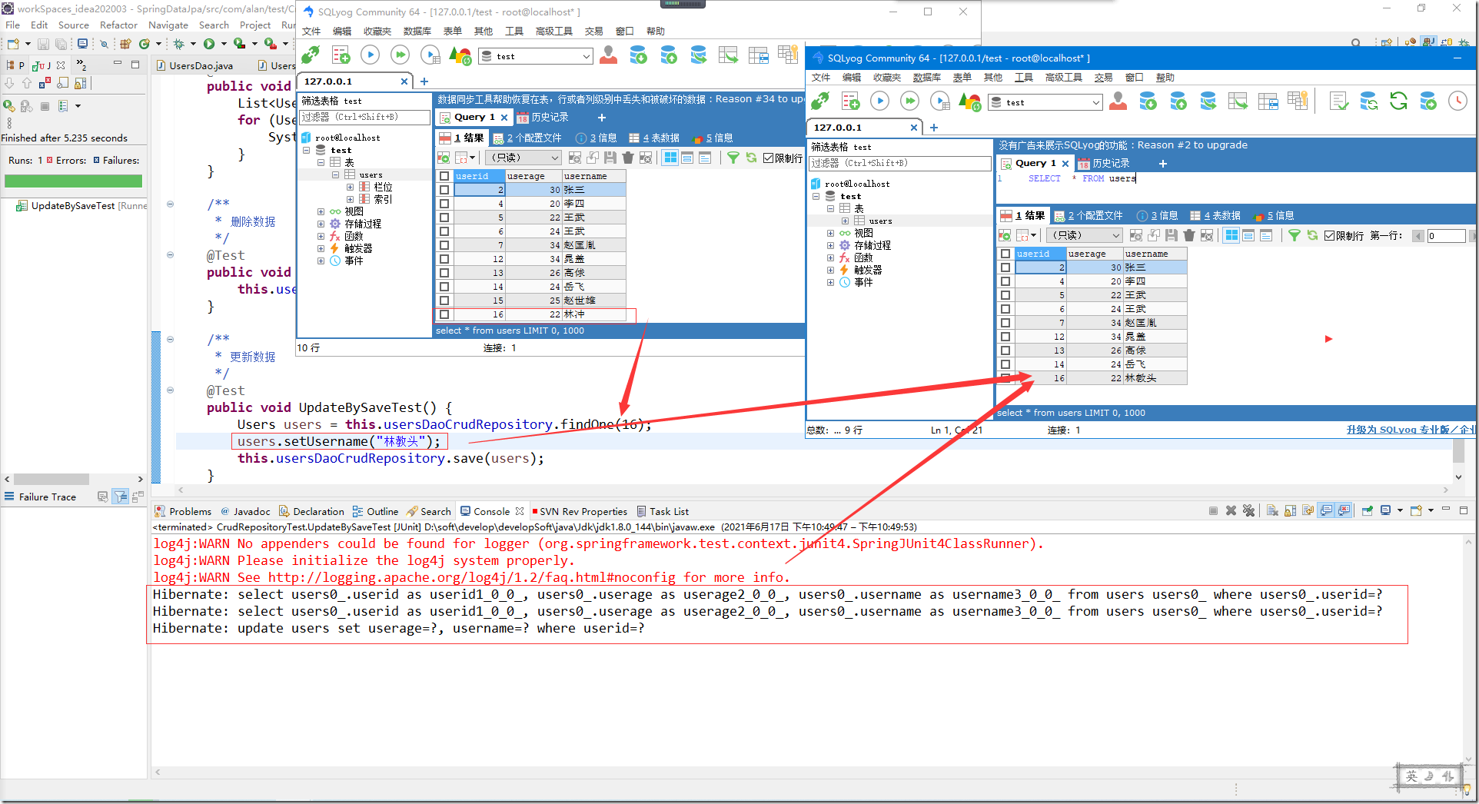Image resolution: width=1479 pixels, height=804 pixels.
Task: Execute query icon in left SQLyog window
Action: [x=371, y=55]
